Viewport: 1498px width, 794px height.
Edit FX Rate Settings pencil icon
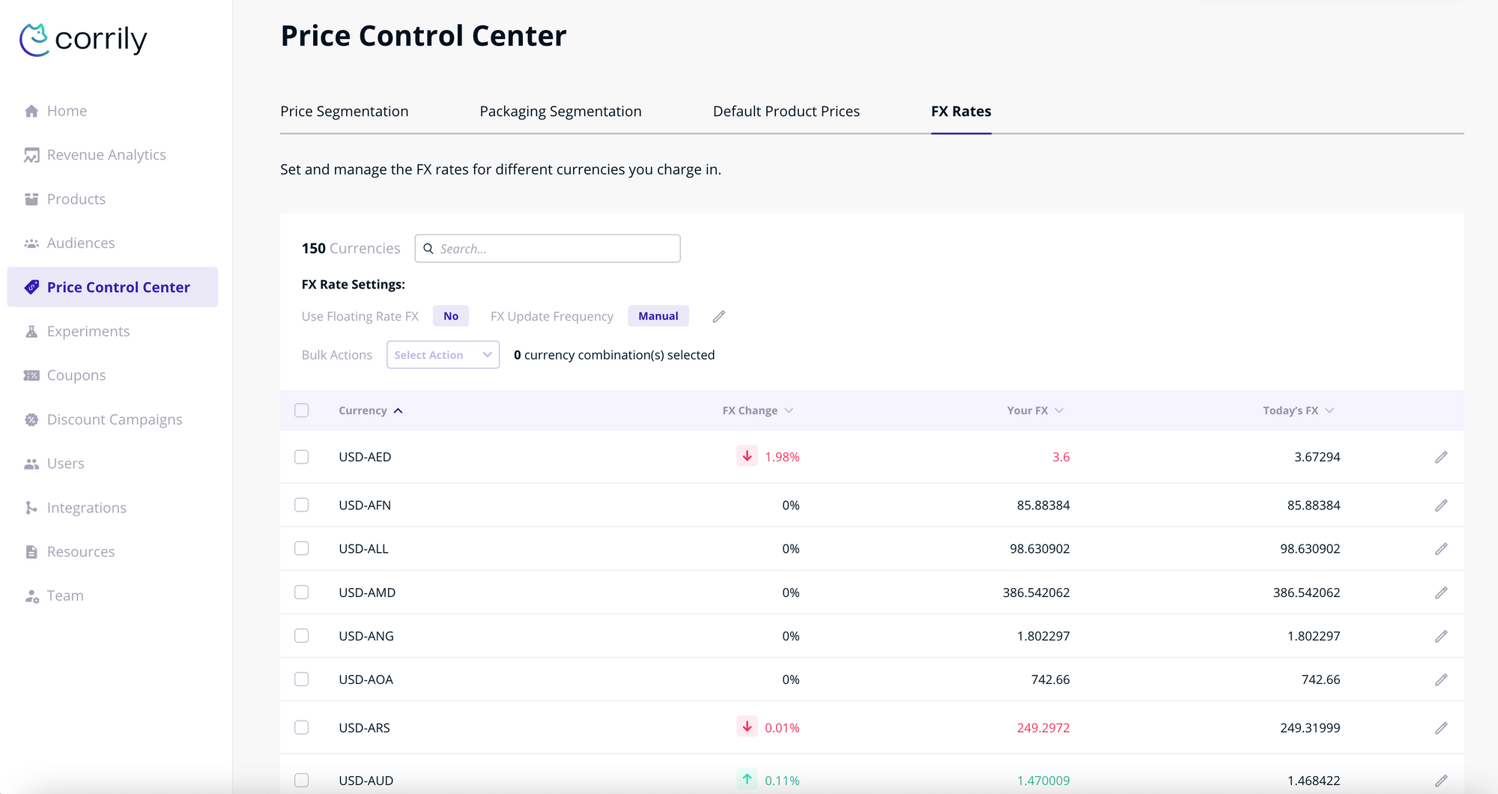[x=719, y=316]
